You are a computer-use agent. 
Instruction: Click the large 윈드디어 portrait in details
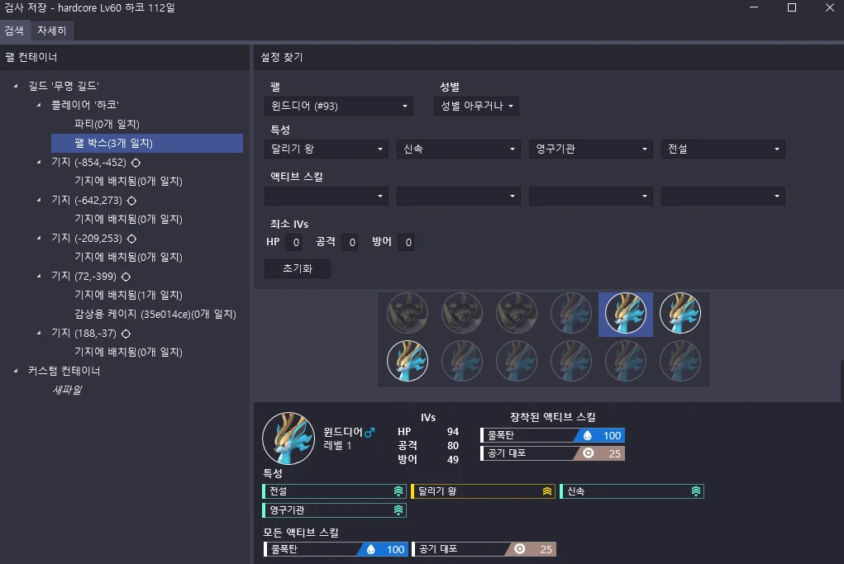coord(288,438)
